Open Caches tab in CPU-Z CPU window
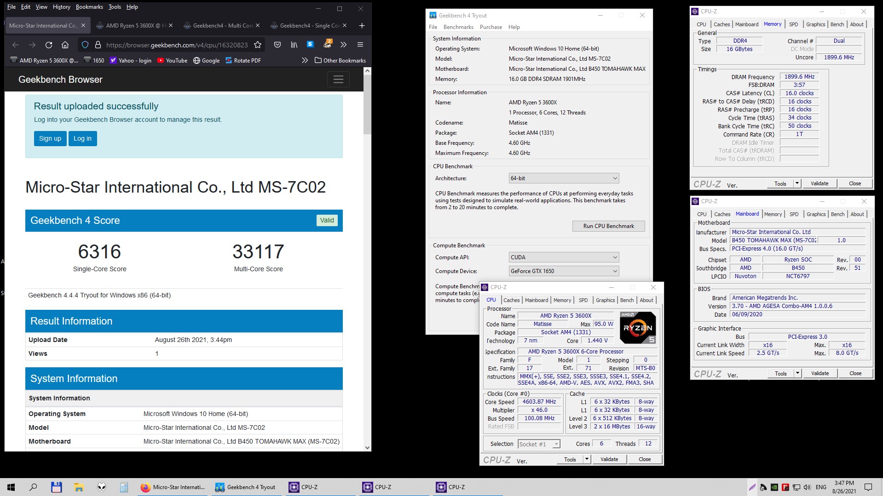 [x=511, y=300]
